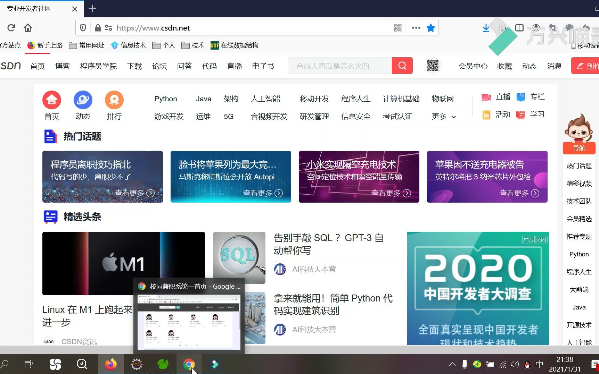Screen dimensions: 599x374
Task: Select the 人工智能 category link
Action: (x=265, y=99)
